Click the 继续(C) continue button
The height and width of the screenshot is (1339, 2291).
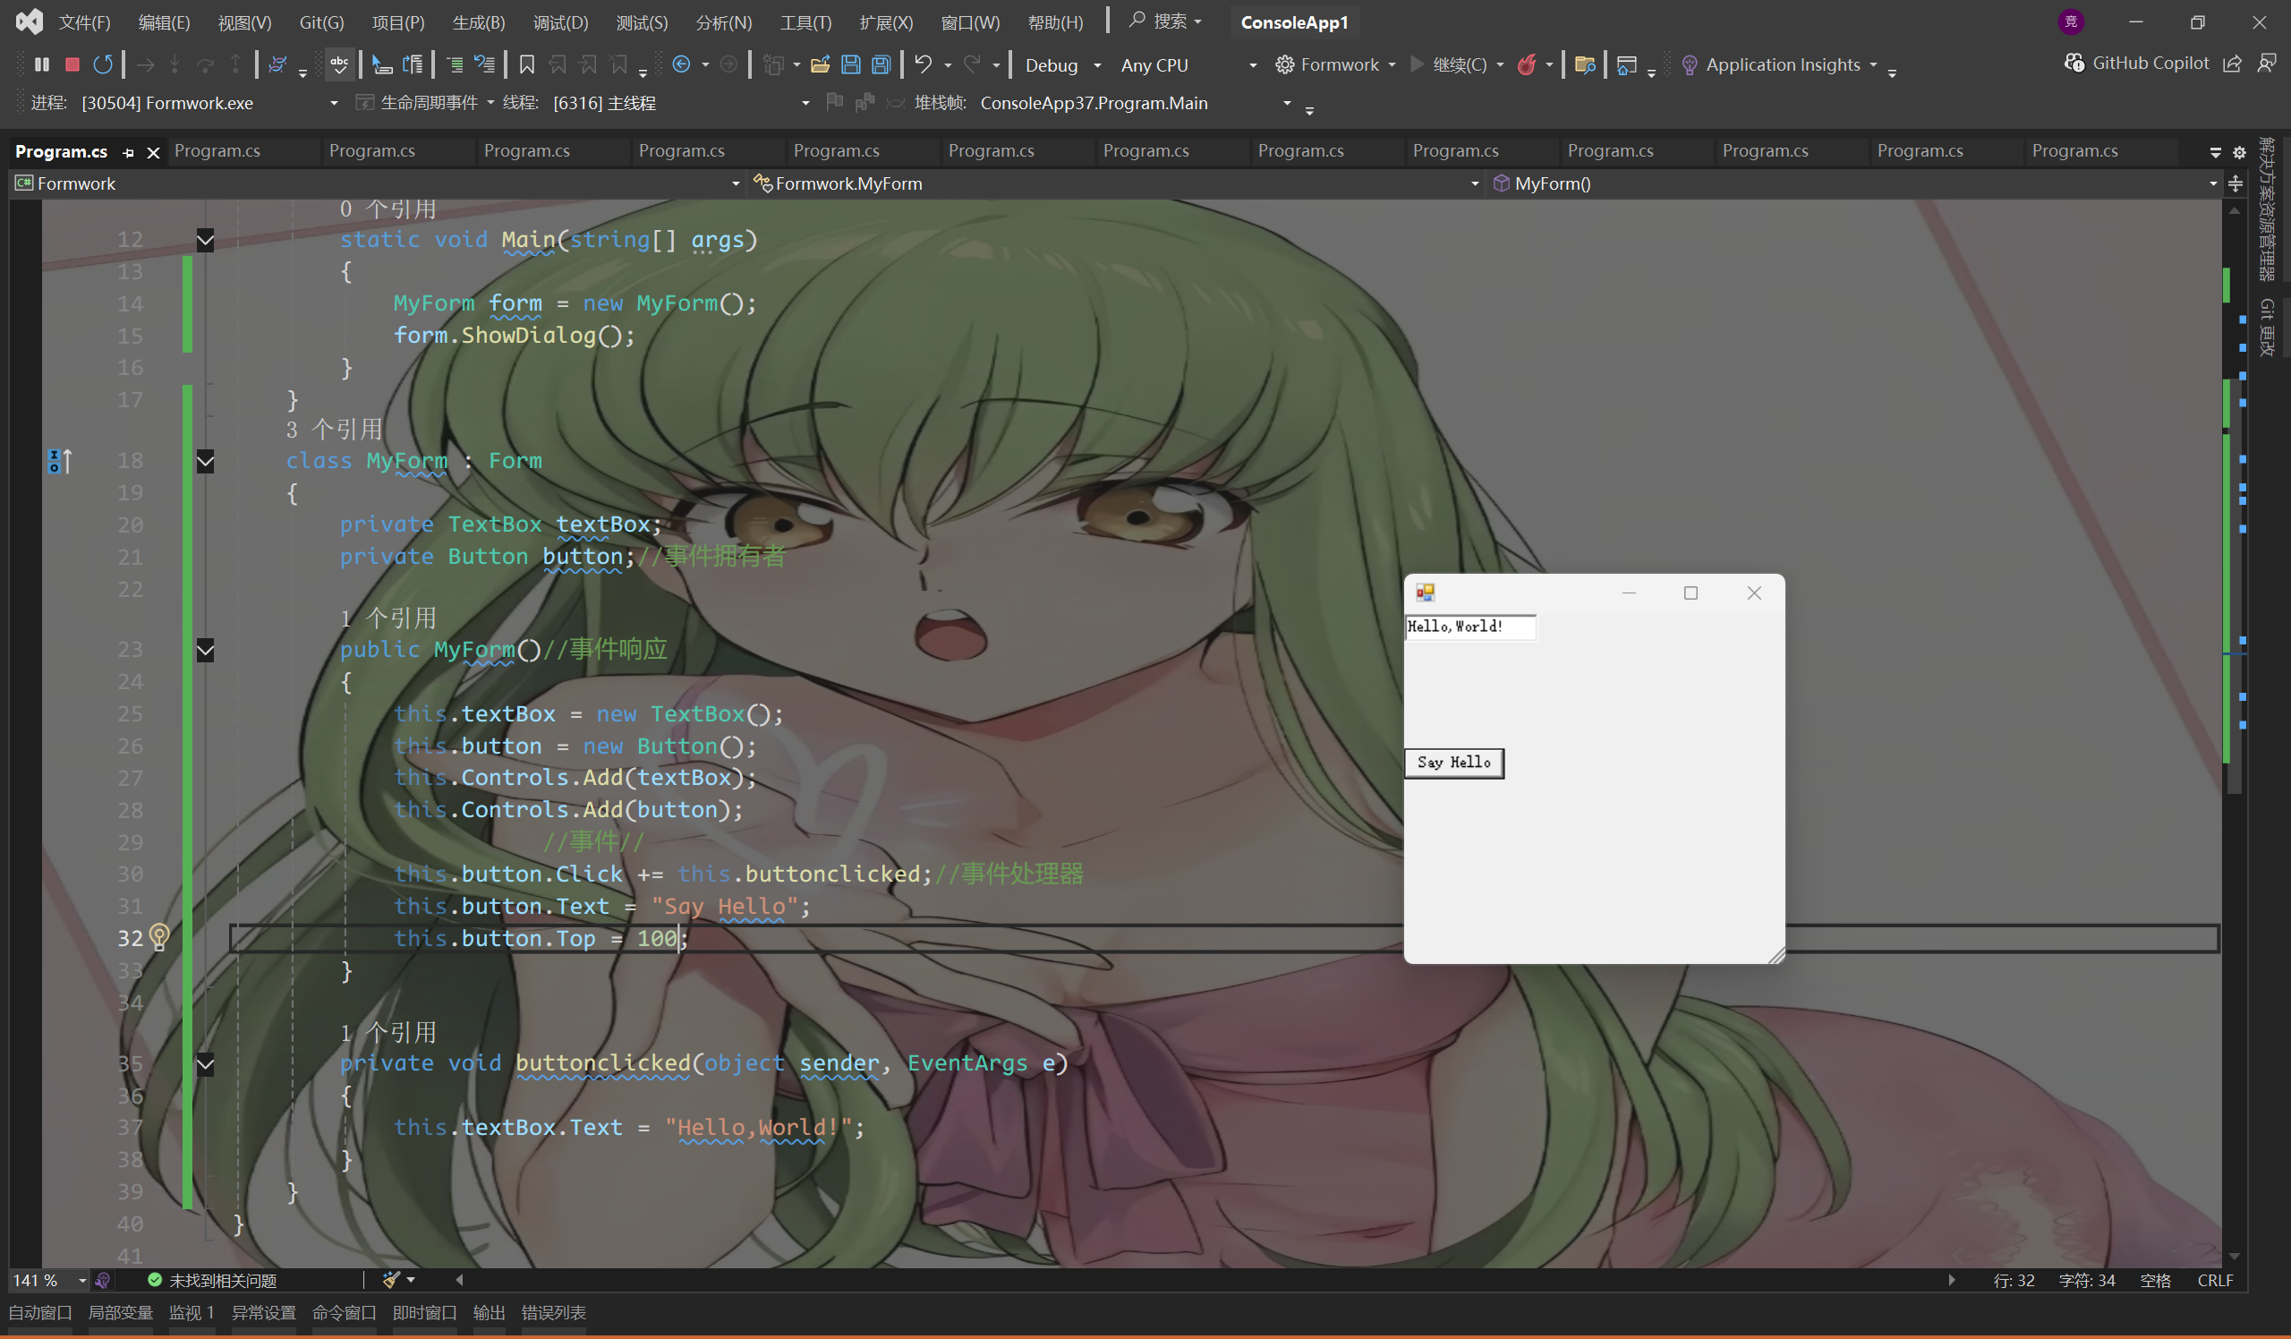tap(1450, 64)
